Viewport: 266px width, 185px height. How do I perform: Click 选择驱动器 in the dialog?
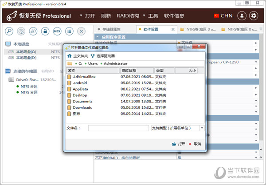(103, 56)
